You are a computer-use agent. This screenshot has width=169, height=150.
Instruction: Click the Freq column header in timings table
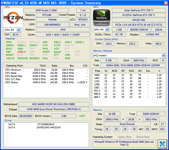coord(98,71)
